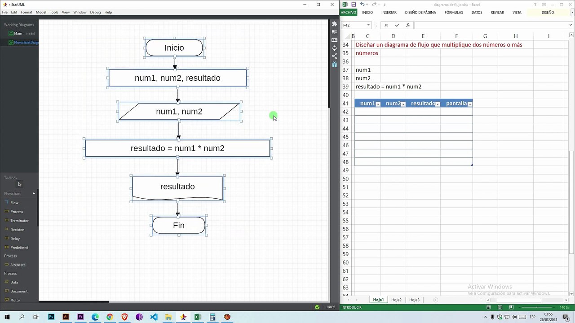Viewport: 575px width, 323px height.
Task: Expand the Name Box dropdown showing F42
Action: (x=368, y=25)
